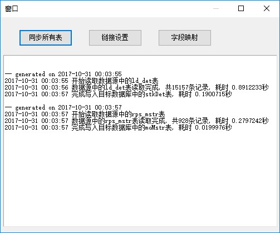The image size is (280, 233).
Task: Click the 开始读取数据源中的rps_mstr表 log line
Action: 85,114
